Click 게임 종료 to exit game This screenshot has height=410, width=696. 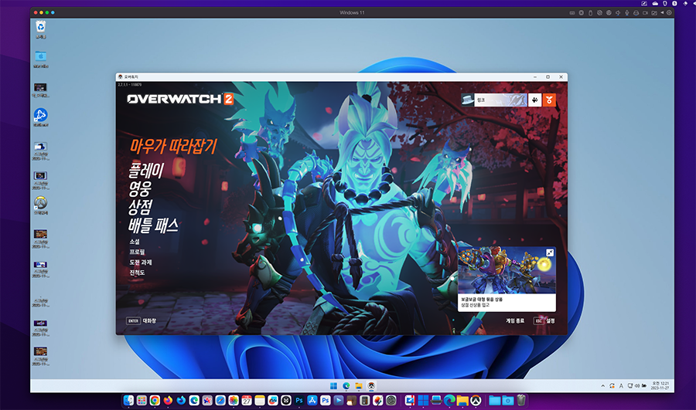click(515, 320)
